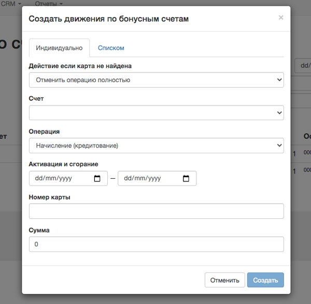
Task: Open calendar picker for activation date
Action: (x=97, y=178)
